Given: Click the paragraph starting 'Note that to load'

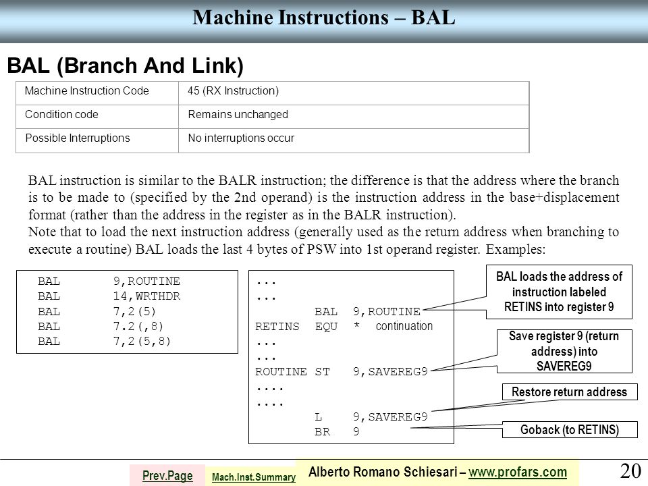Looking at the screenshot, I should (323, 240).
